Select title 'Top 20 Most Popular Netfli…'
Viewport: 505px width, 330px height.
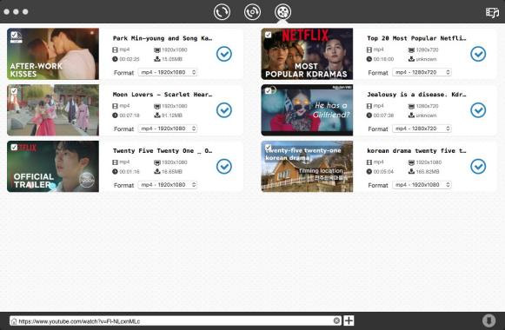click(416, 38)
